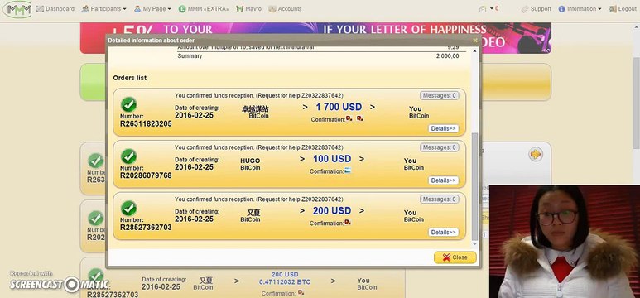The height and width of the screenshot is (298, 640).
Task: Click the Close button in dialog
Action: [x=455, y=257]
